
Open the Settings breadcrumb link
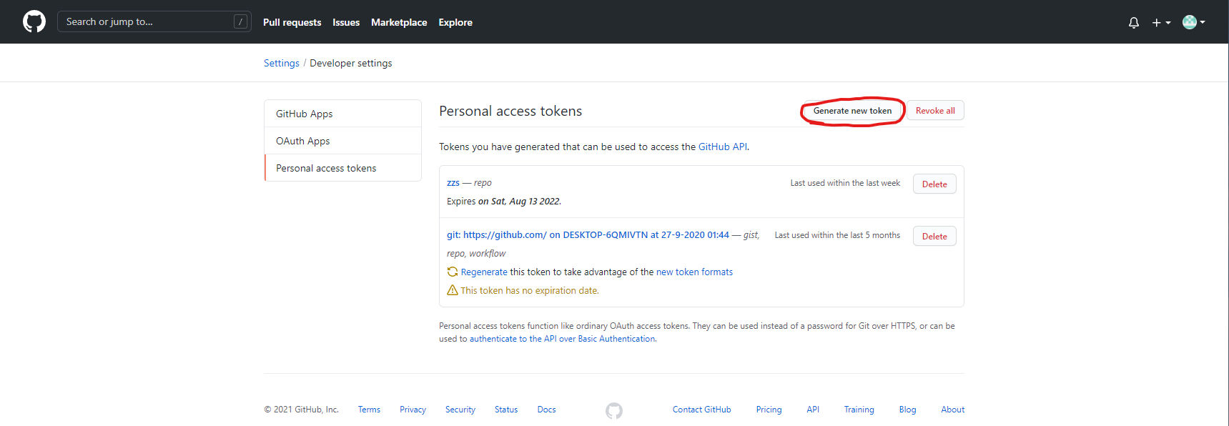click(x=282, y=63)
